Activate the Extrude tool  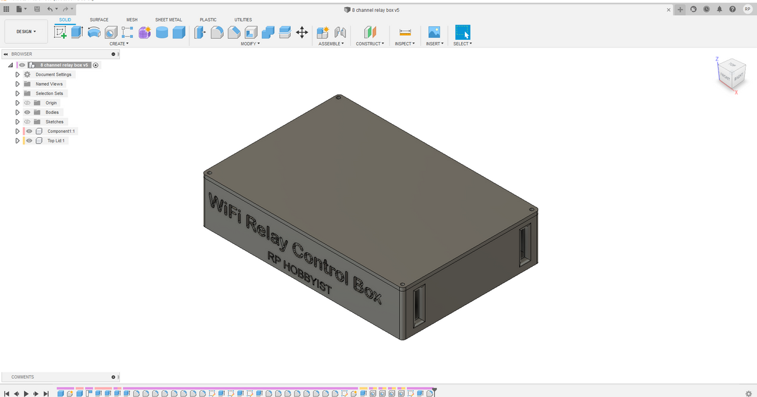click(x=76, y=32)
